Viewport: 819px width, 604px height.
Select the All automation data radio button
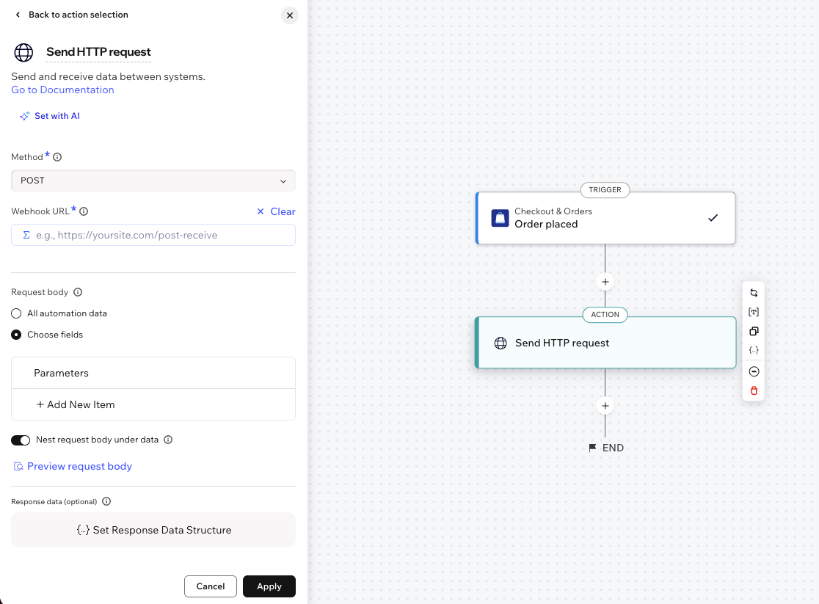(16, 313)
